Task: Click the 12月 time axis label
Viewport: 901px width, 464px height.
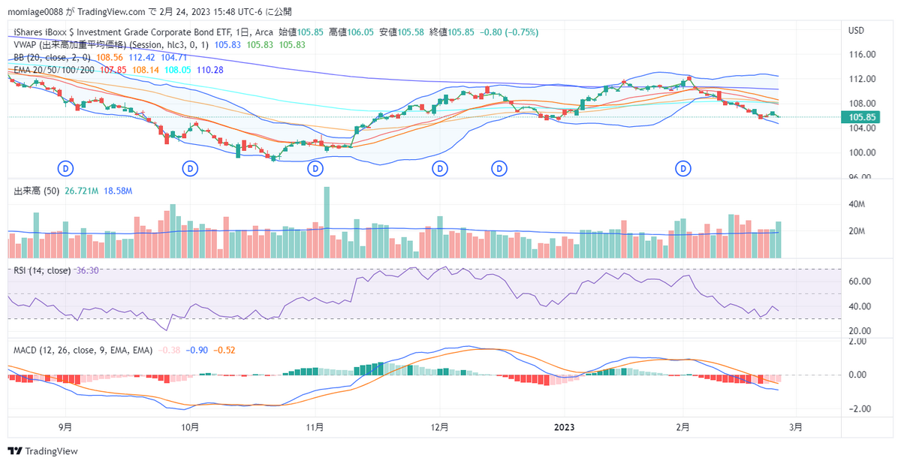Action: (440, 426)
